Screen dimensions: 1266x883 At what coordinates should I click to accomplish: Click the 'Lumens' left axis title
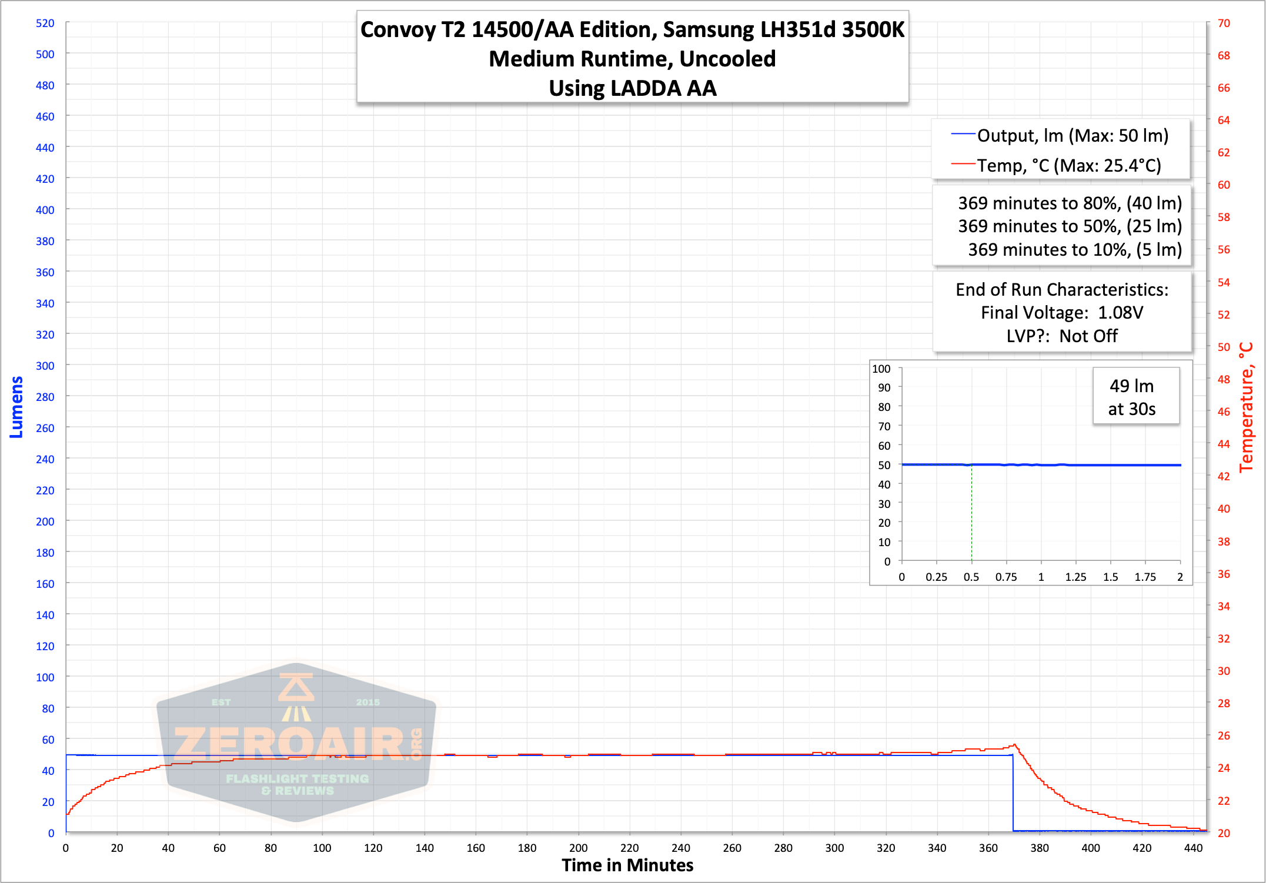[x=16, y=407]
